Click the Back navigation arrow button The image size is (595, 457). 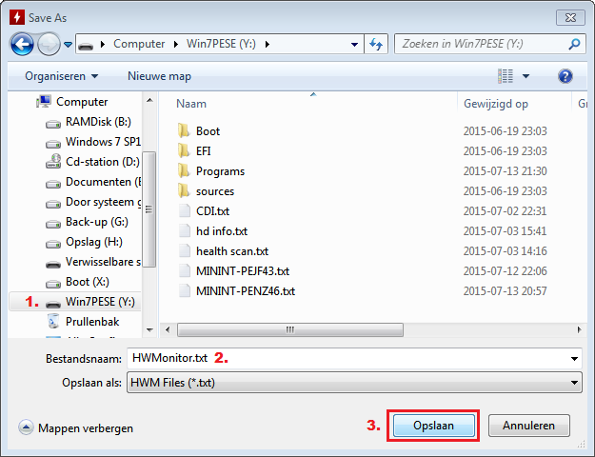pyautogui.click(x=23, y=44)
